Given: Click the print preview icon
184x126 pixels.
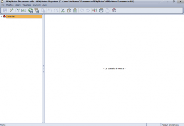Looking at the screenshot, I should click(x=107, y=10).
